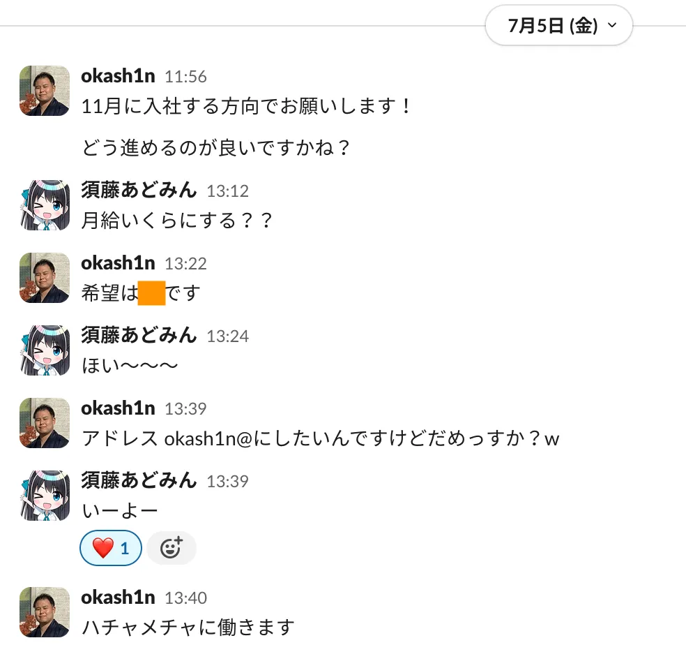Open okash1n's profile from the 11:56 username
Screen dimensions: 686x645
click(118, 76)
